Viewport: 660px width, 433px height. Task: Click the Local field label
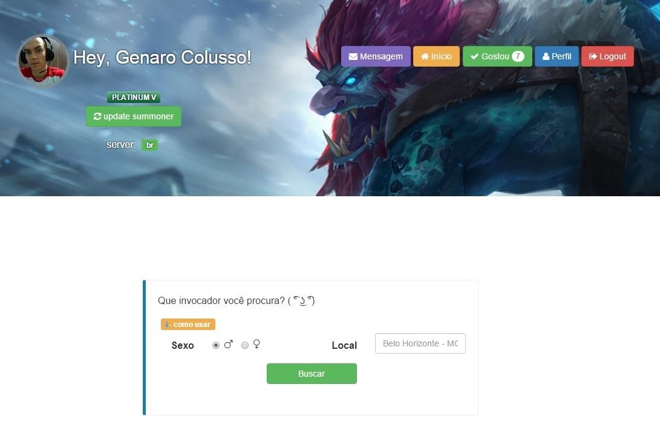[x=344, y=345]
